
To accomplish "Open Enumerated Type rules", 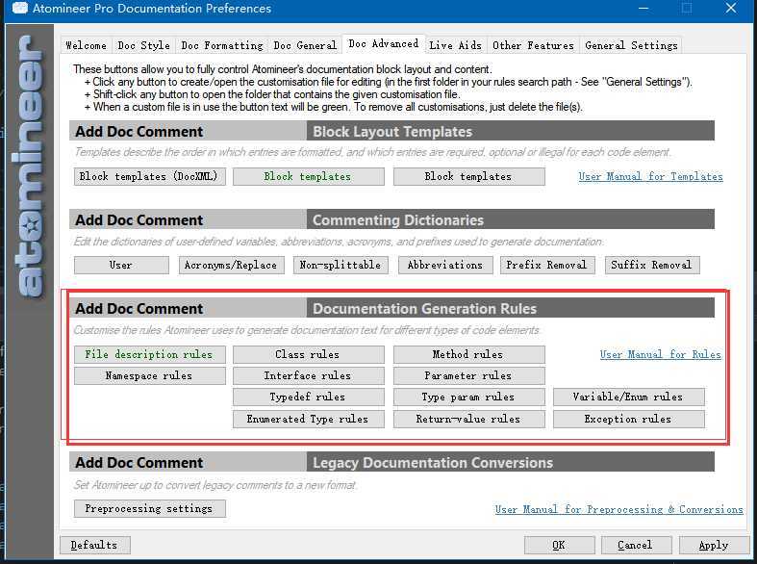I will click(308, 419).
